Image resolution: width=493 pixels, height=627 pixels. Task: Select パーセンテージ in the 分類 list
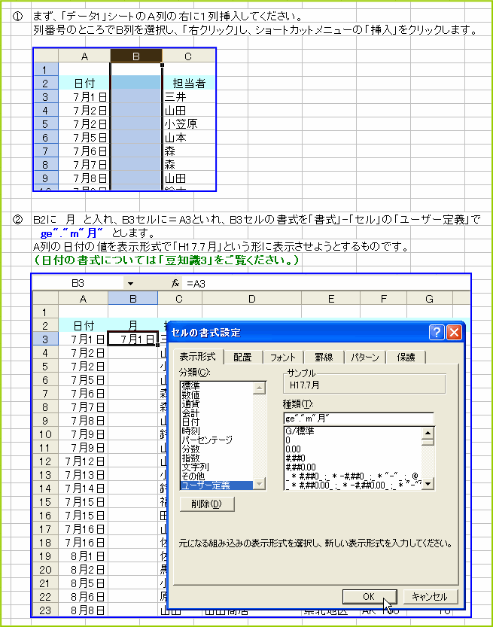pyautogui.click(x=217, y=440)
